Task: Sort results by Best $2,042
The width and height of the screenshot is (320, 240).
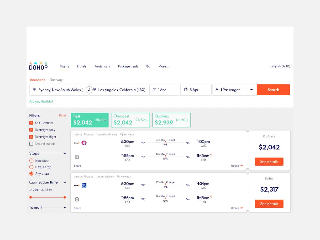Action: (90, 120)
